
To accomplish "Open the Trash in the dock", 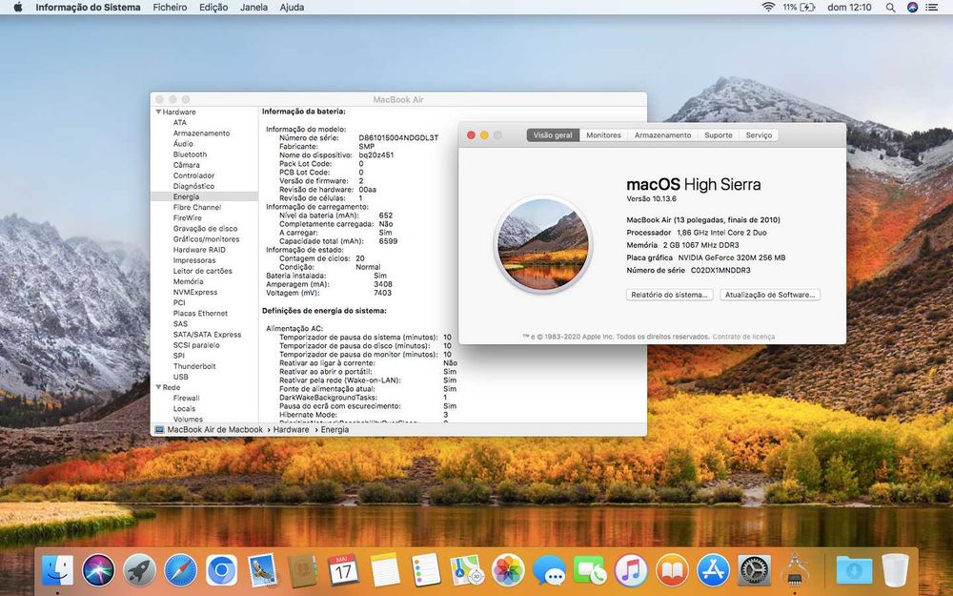I will (x=895, y=570).
